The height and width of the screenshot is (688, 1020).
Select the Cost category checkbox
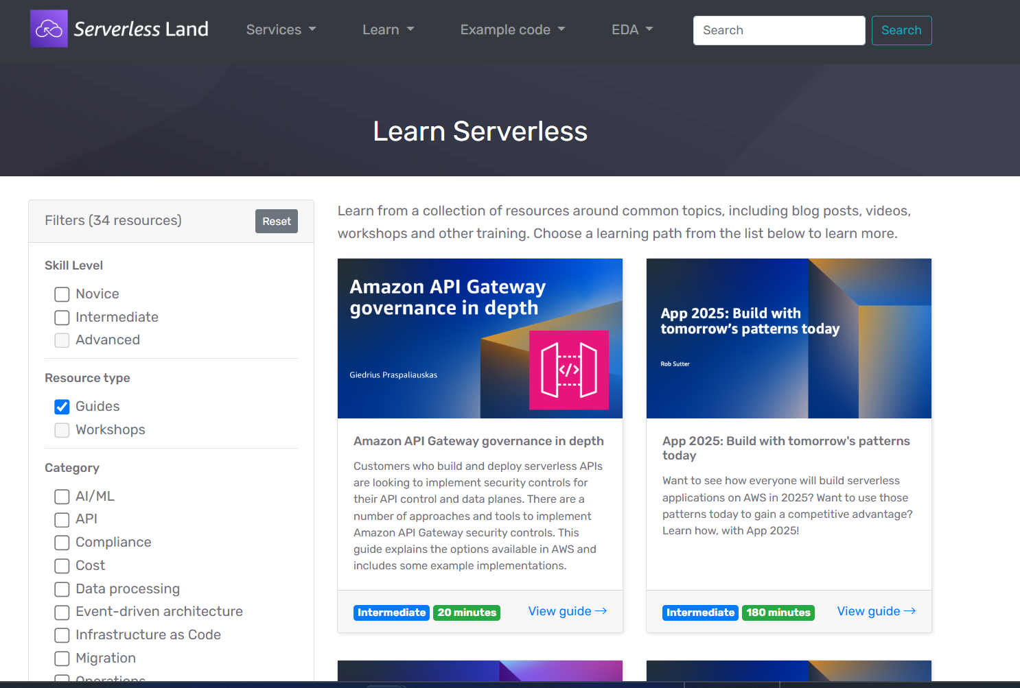click(62, 566)
